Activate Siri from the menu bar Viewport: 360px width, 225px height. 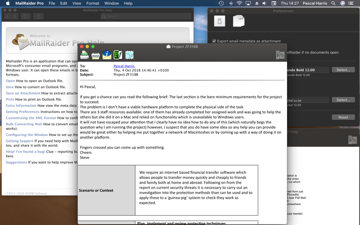tap(342, 3)
